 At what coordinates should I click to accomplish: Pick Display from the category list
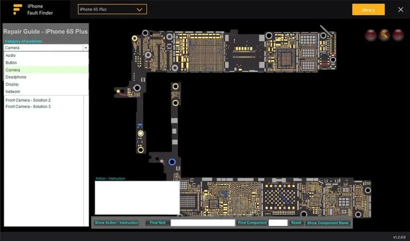(x=12, y=84)
